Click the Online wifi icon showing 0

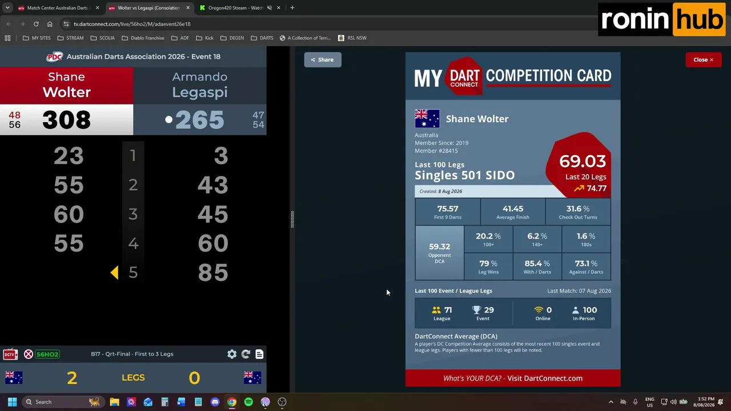pyautogui.click(x=539, y=310)
